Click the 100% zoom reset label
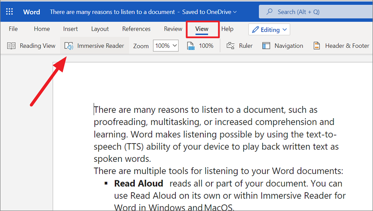 point(206,46)
